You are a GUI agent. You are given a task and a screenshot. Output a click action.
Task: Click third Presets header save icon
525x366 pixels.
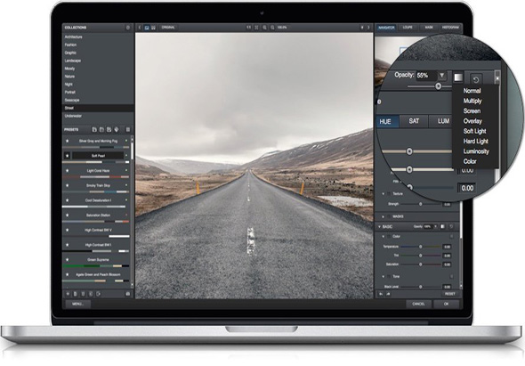tap(109, 129)
